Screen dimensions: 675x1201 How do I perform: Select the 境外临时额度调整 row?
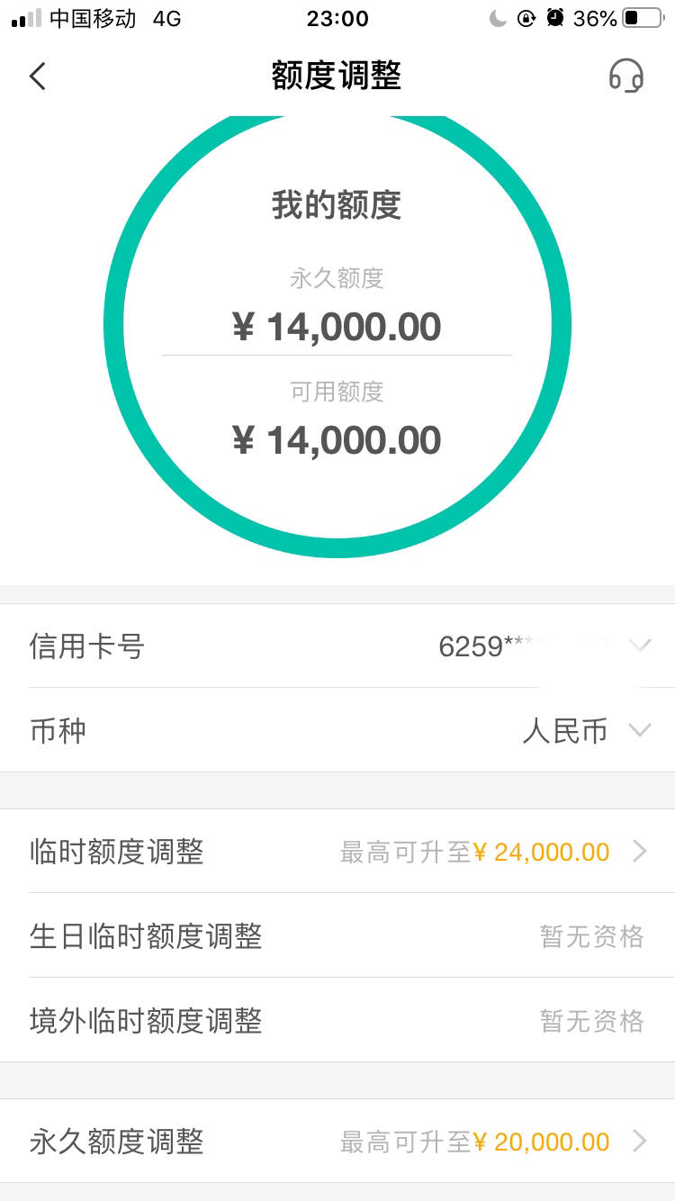click(x=337, y=1020)
